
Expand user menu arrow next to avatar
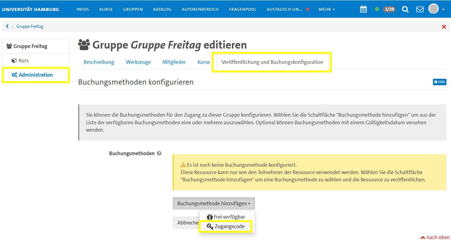(443, 9)
